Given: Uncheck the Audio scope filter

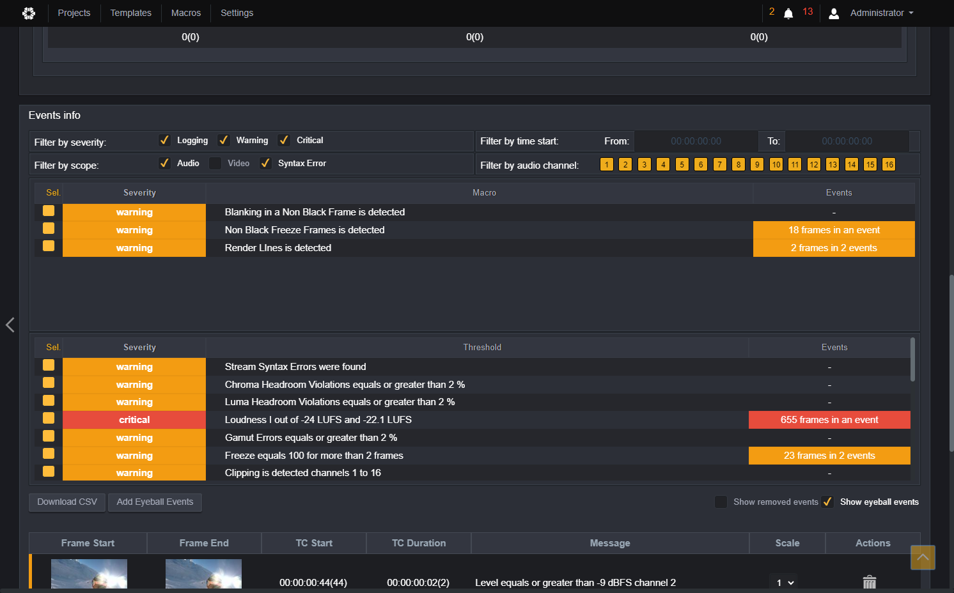Looking at the screenshot, I should point(164,163).
